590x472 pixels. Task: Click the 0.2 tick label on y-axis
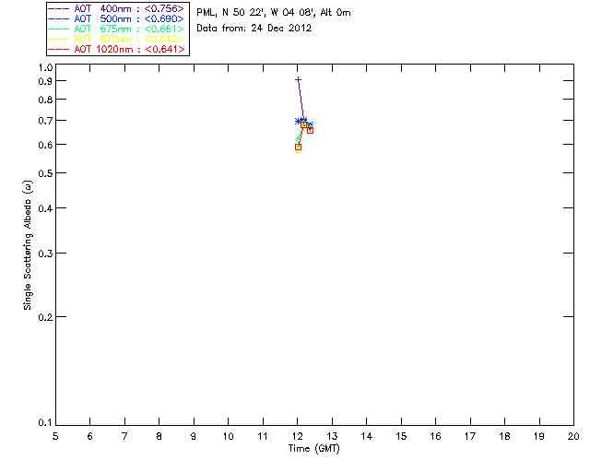click(x=45, y=317)
